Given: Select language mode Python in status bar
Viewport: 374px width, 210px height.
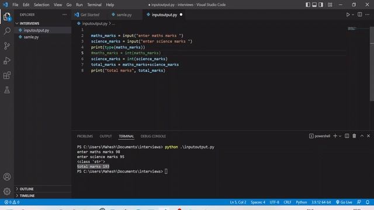Looking at the screenshot, I should click(x=302, y=202).
